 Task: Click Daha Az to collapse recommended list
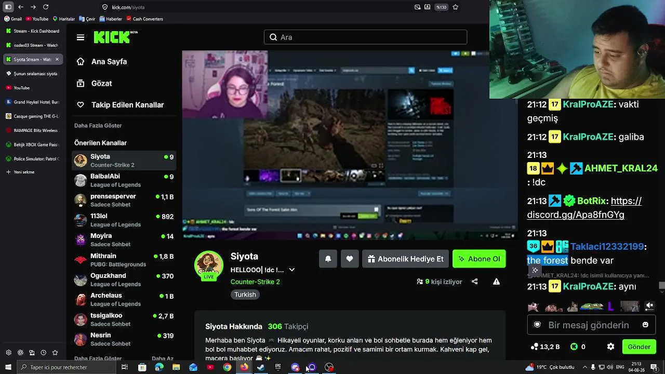163,358
